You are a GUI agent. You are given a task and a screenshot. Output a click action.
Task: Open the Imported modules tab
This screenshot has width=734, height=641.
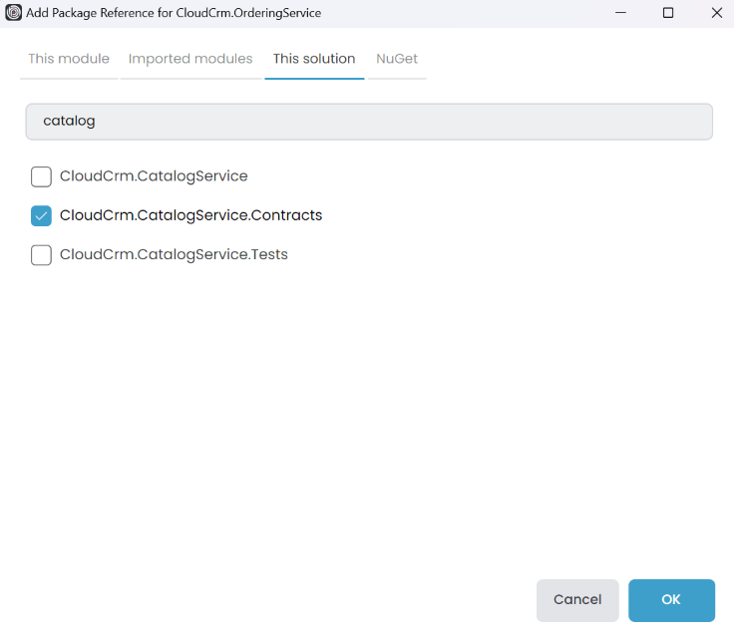[190, 59]
